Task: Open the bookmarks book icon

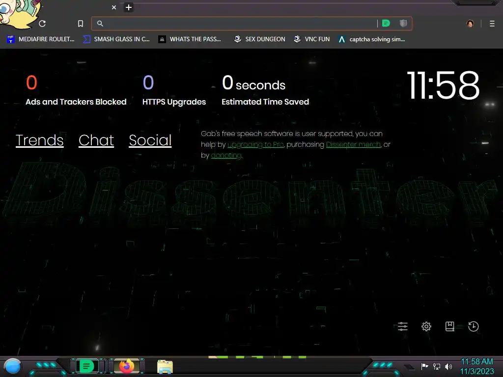Action: point(450,326)
